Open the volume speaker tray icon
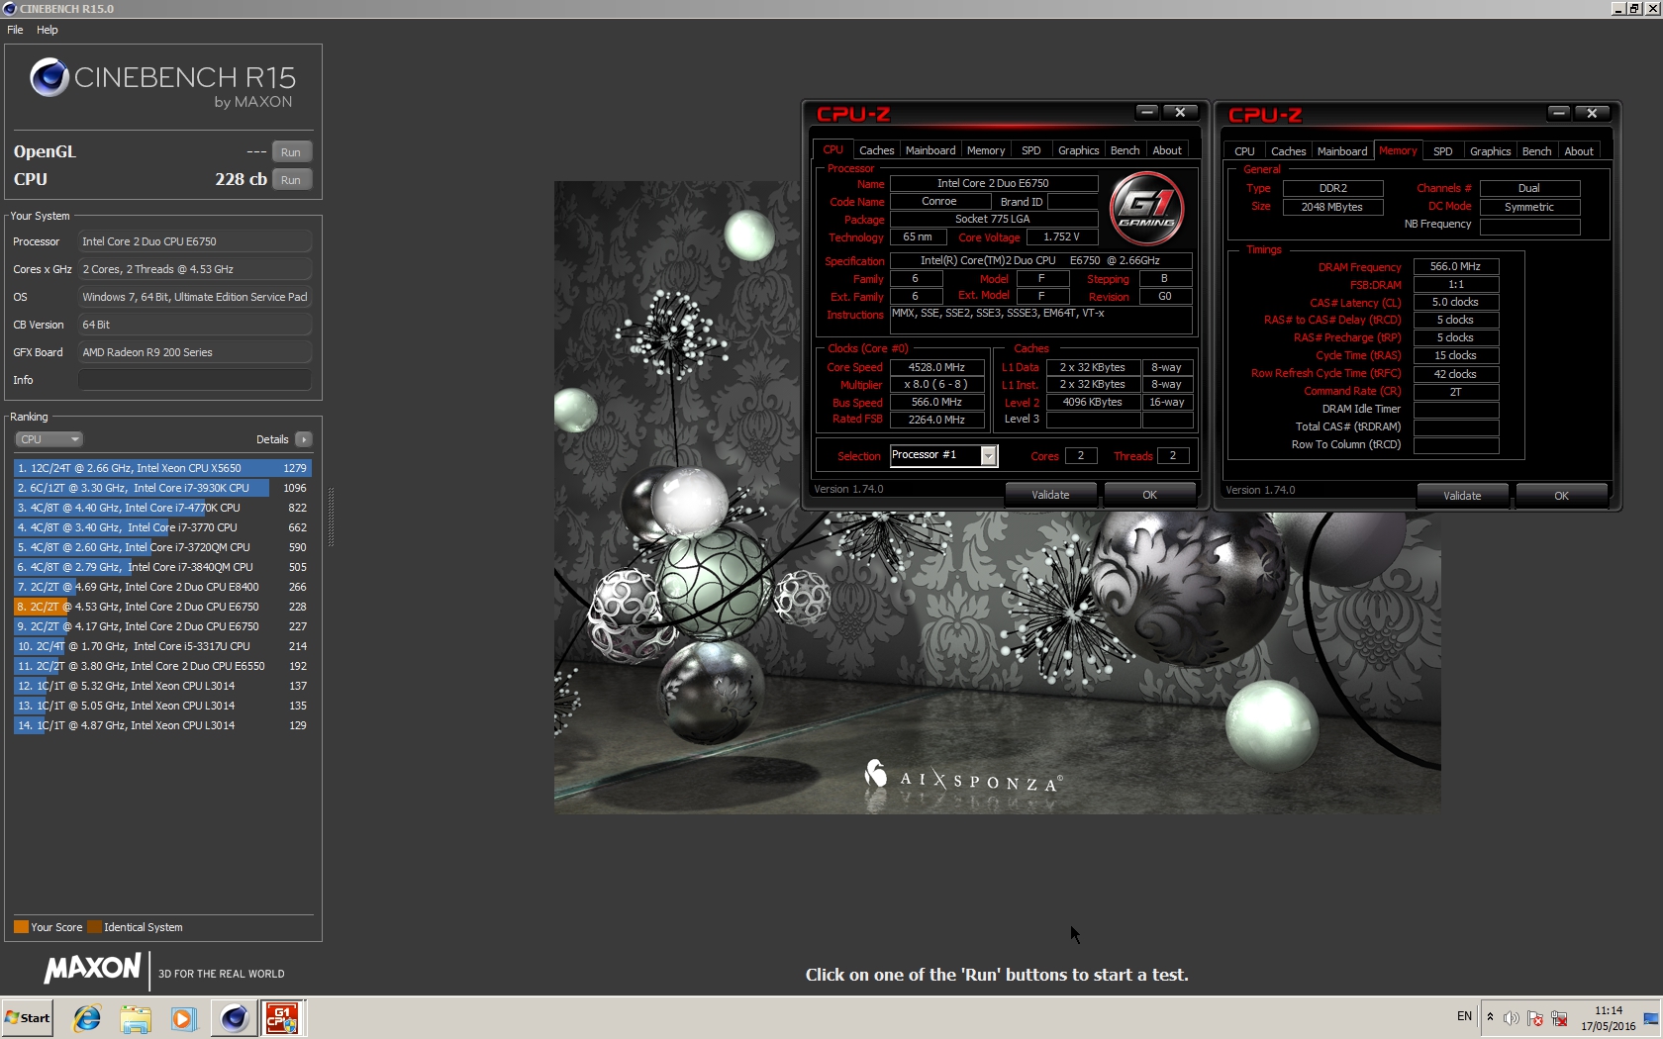Screen dimensions: 1663x1039 [x=1511, y=1017]
